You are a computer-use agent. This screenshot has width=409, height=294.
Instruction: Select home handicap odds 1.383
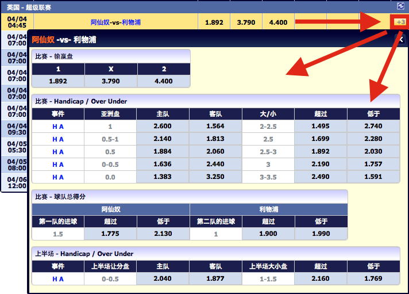tap(163, 177)
